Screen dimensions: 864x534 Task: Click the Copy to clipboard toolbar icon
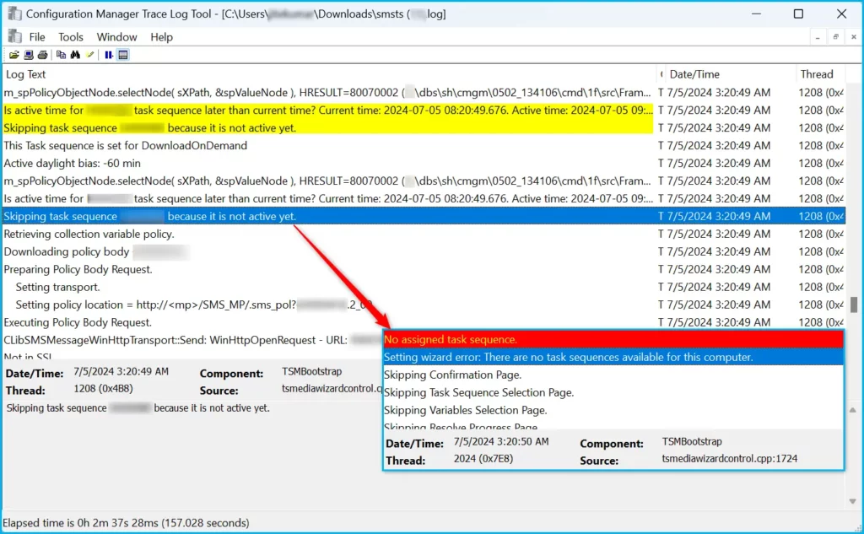[61, 55]
